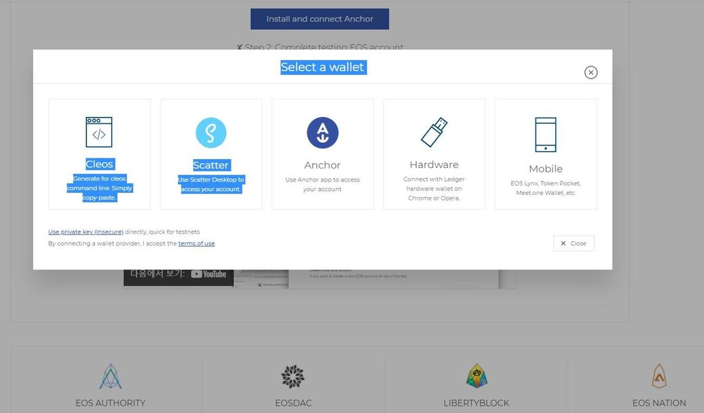Click the 'Use private key (Insecure)' link
The width and height of the screenshot is (704, 413).
[86, 232]
